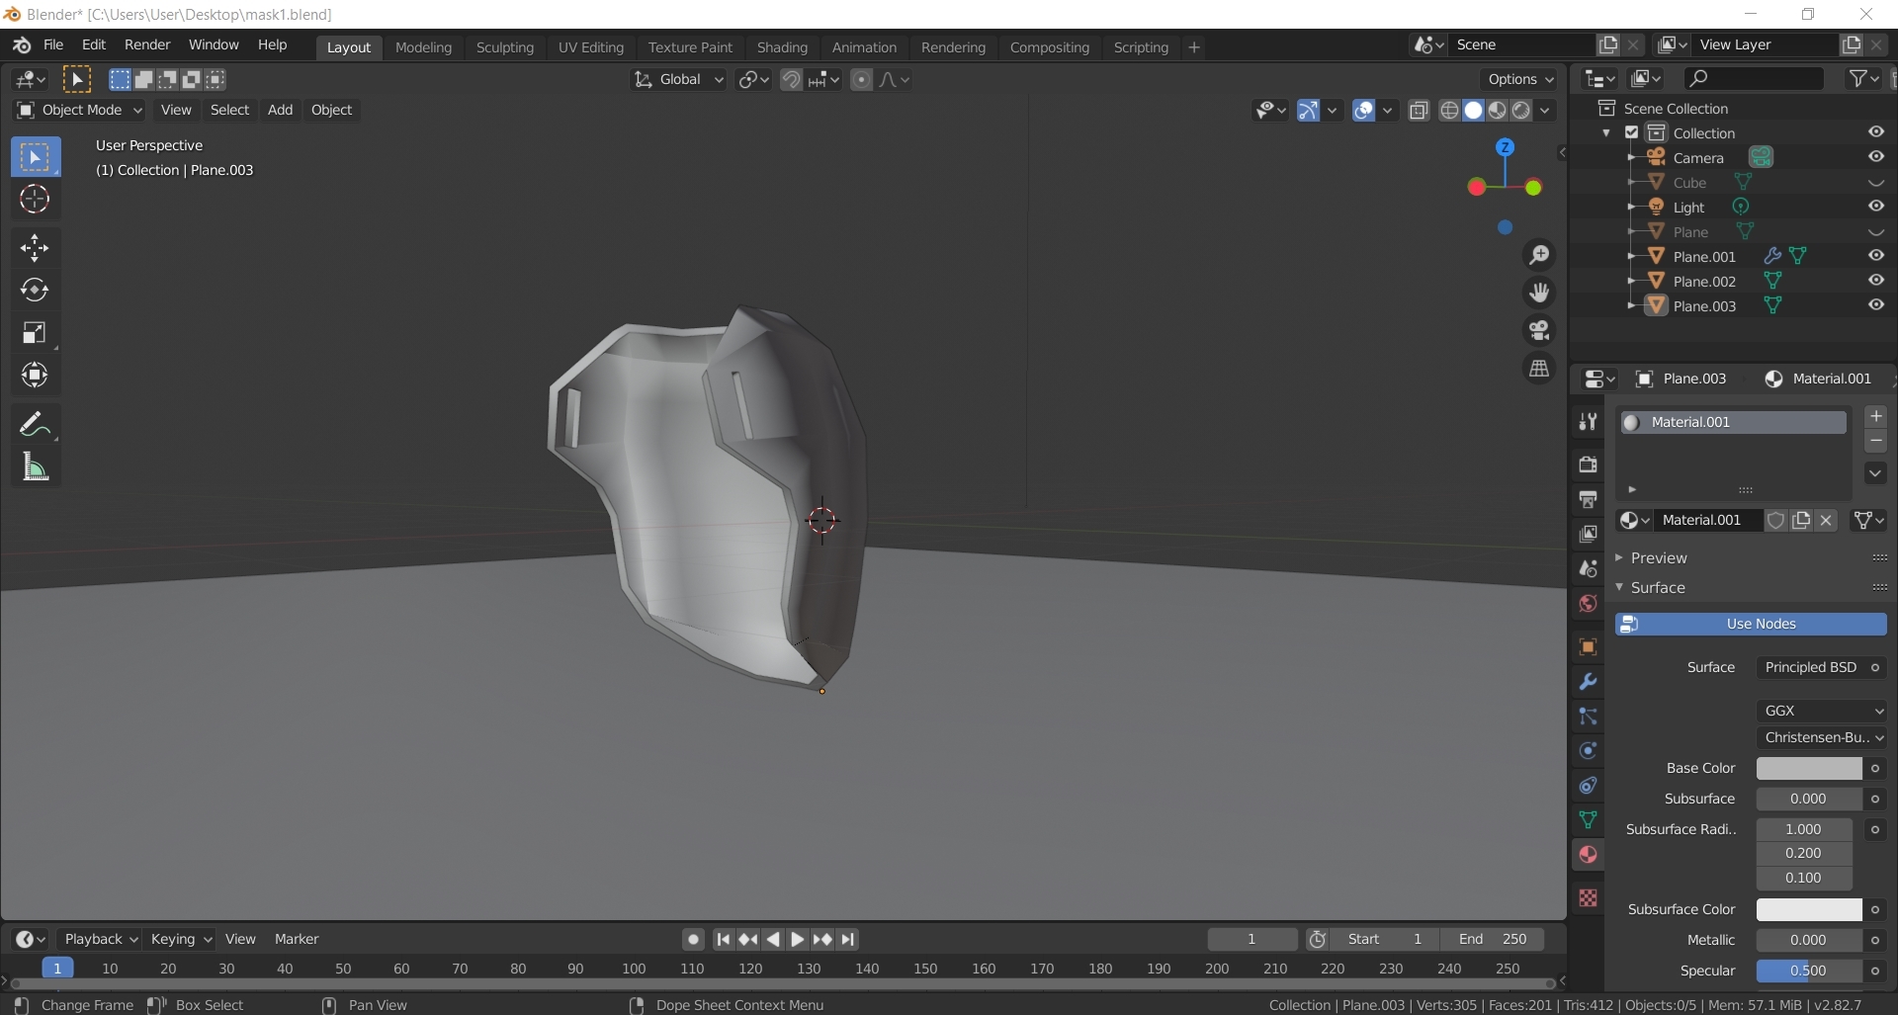
Task: Select the Move tool in the toolbar
Action: pos(35,247)
